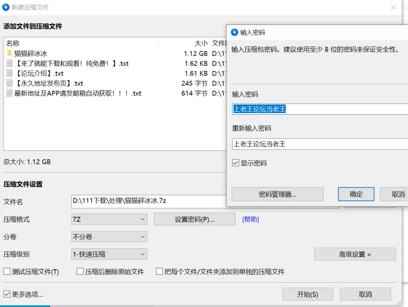Select the row 猫猫碎冰冰

click(x=115, y=54)
